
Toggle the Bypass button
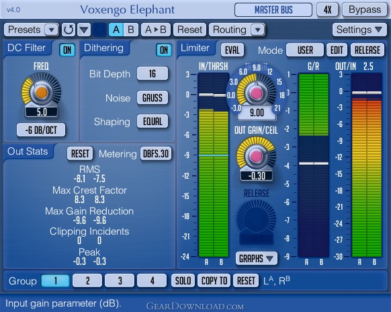pyautogui.click(x=365, y=9)
